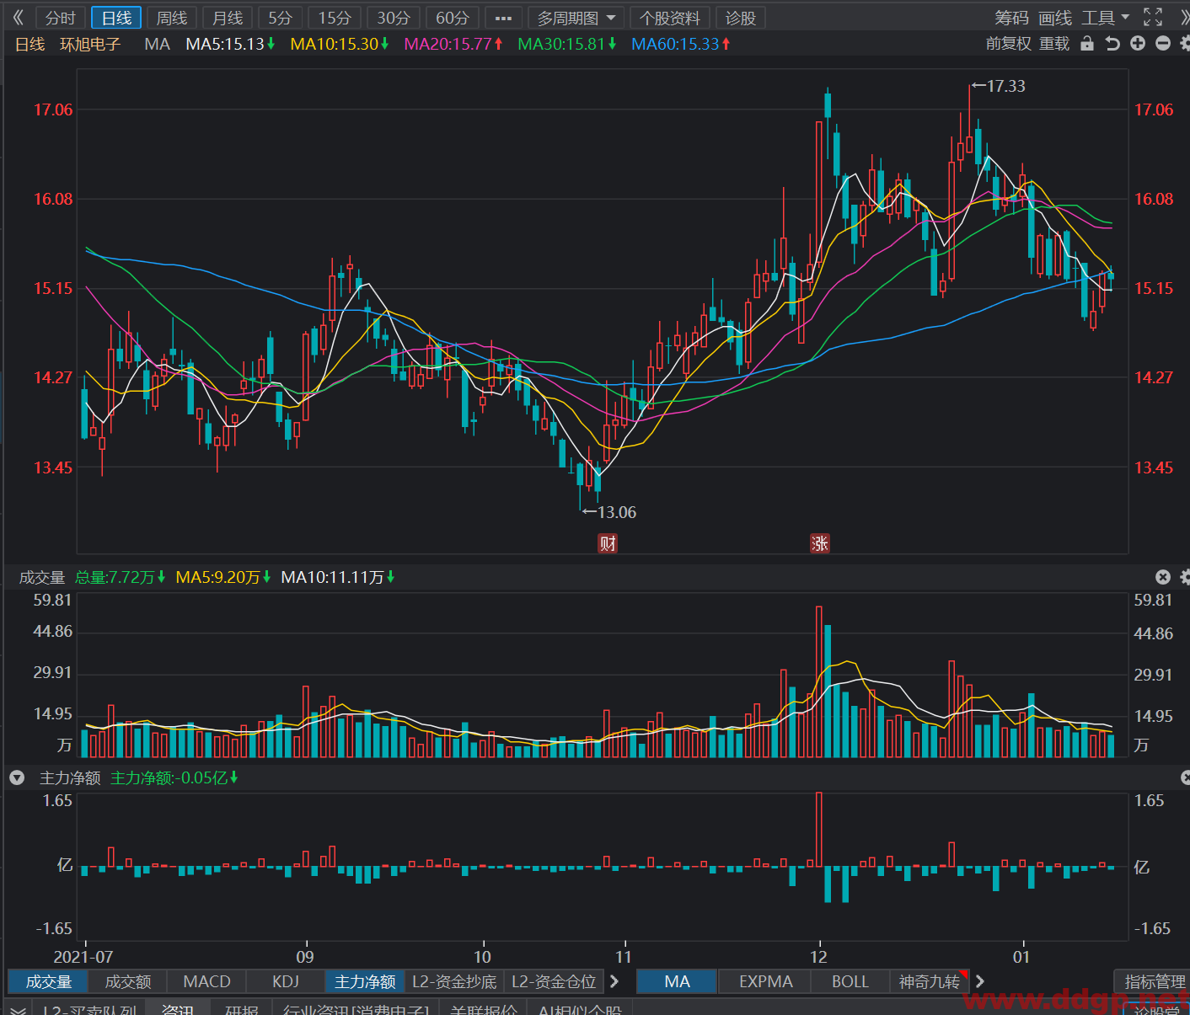Click the fullscreen expand arrows icon

click(1152, 17)
